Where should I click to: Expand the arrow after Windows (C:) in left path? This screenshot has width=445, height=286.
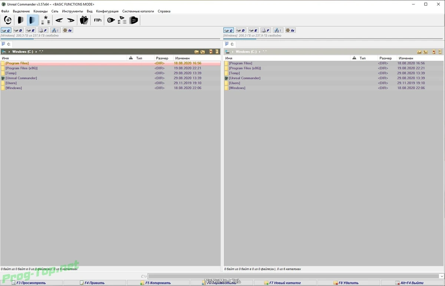coord(36,52)
